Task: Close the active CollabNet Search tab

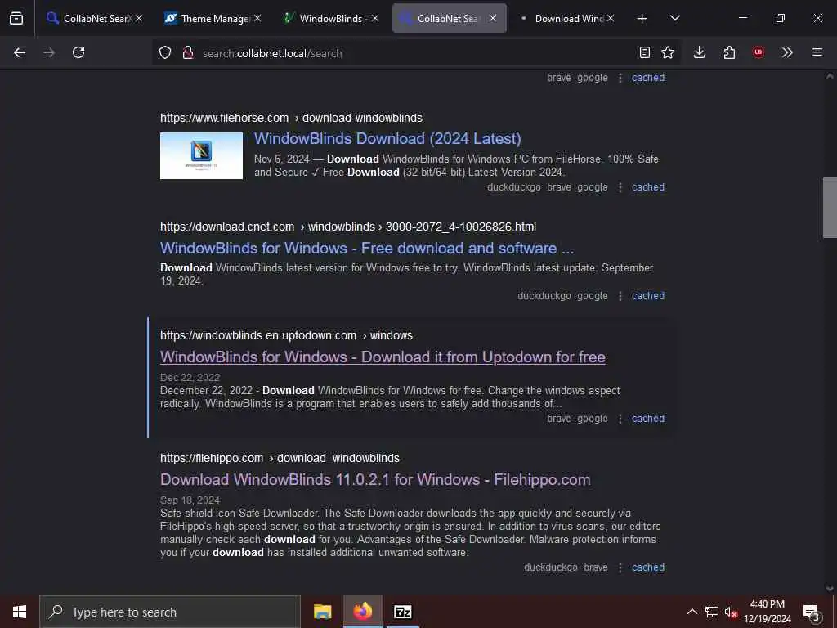Action: 493,19
